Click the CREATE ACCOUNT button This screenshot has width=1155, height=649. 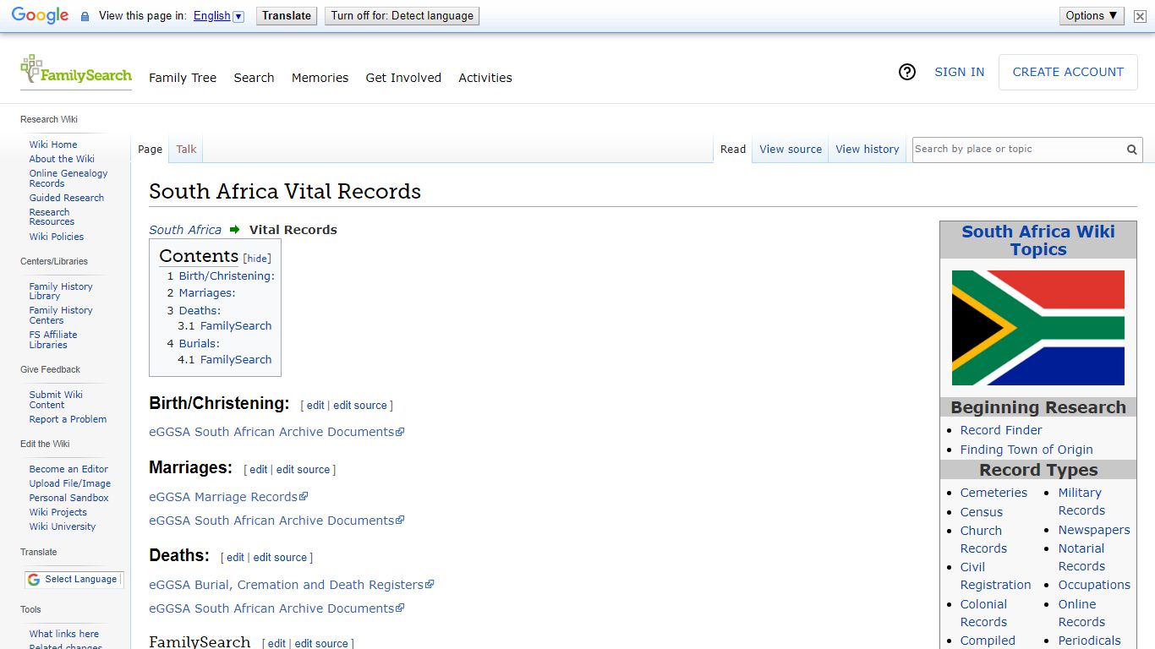(x=1068, y=73)
